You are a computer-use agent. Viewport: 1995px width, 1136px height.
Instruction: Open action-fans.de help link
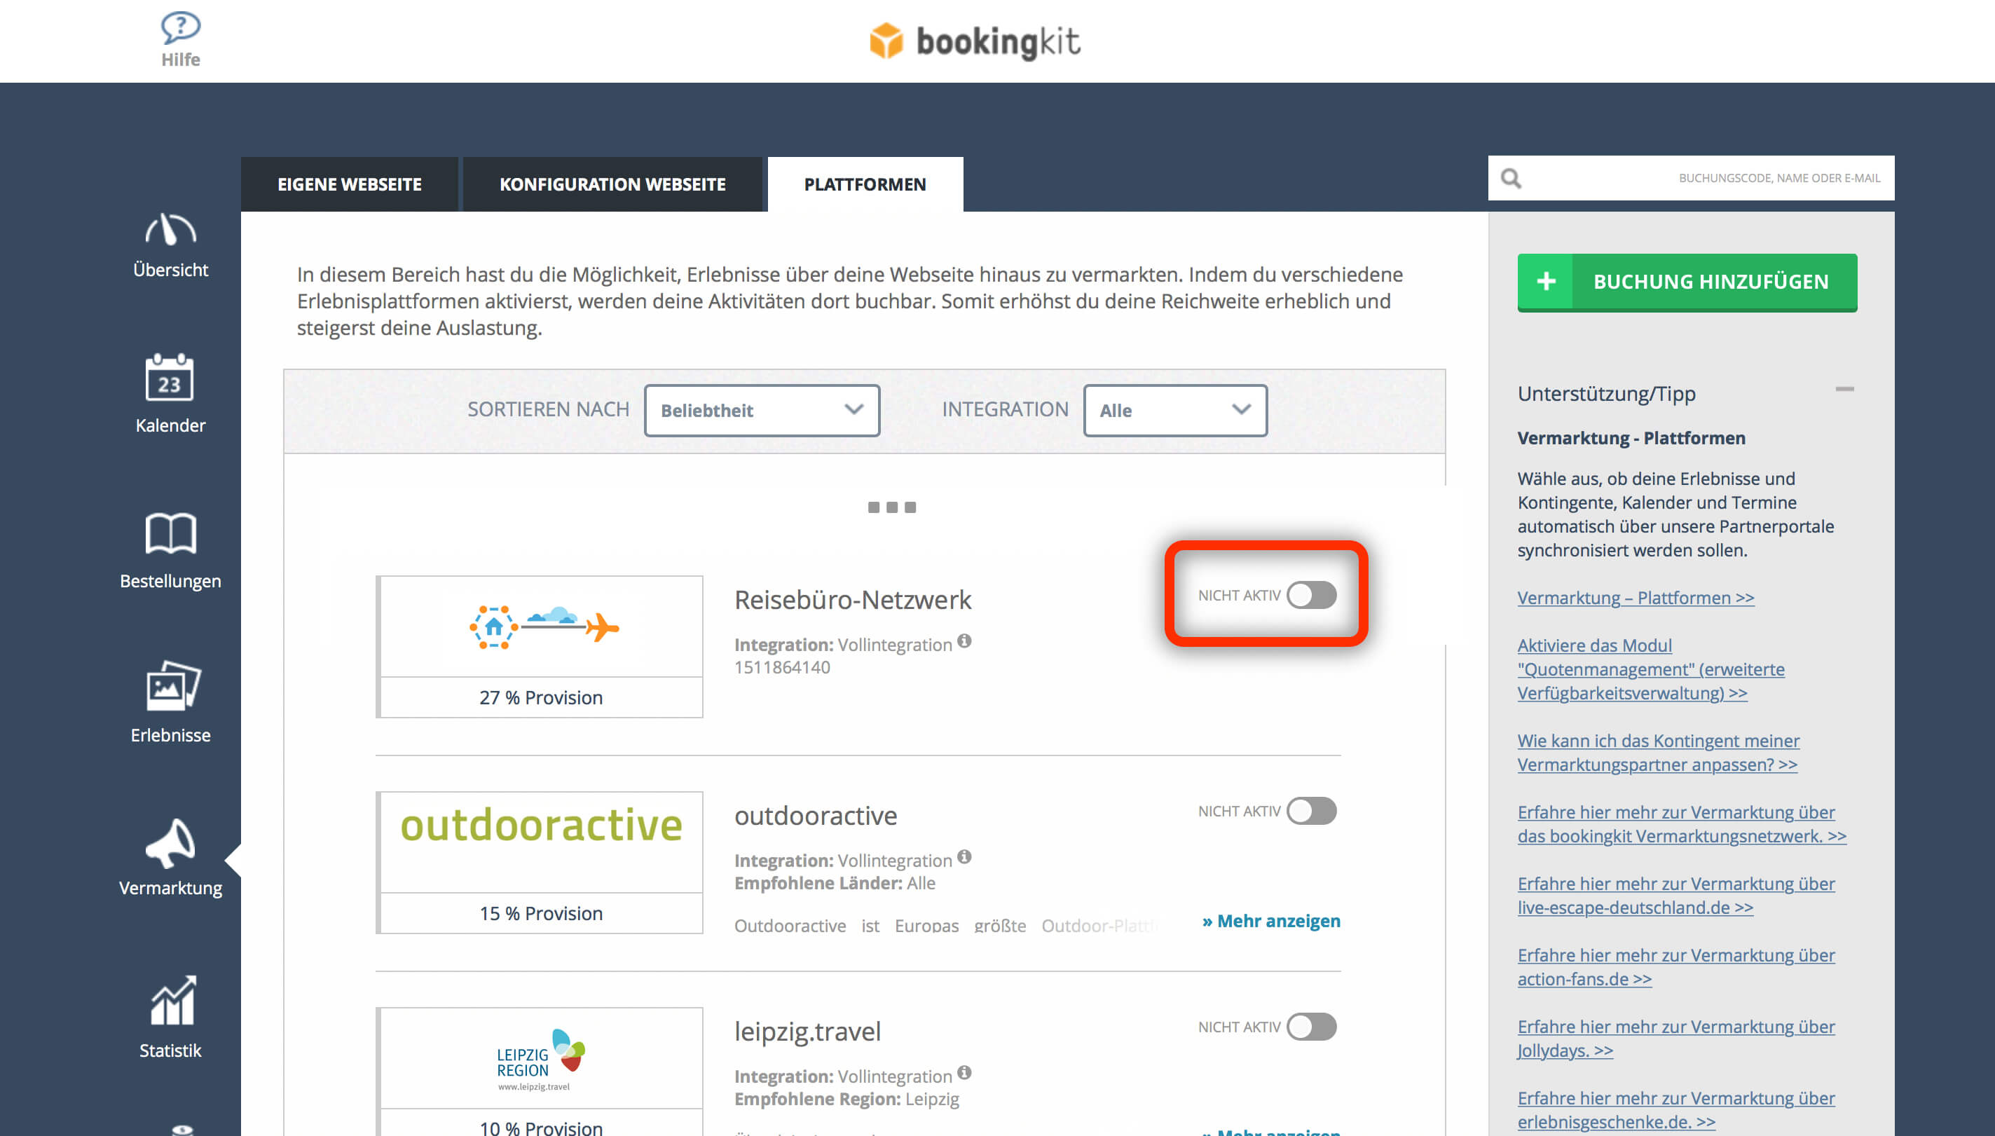[1676, 968]
